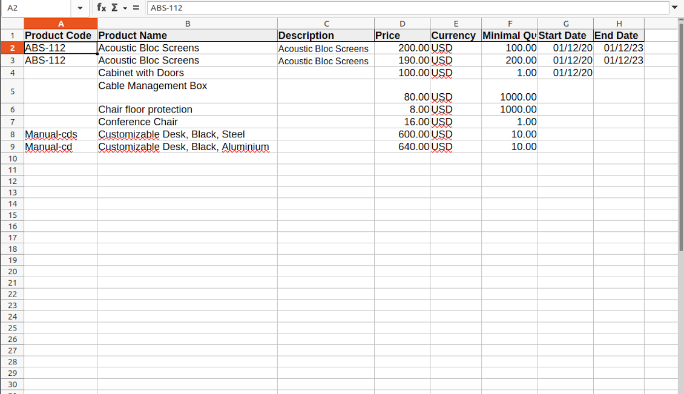The width and height of the screenshot is (684, 394).
Task: Select Customizable Desk, Black, Aluminium cell
Action: point(187,146)
